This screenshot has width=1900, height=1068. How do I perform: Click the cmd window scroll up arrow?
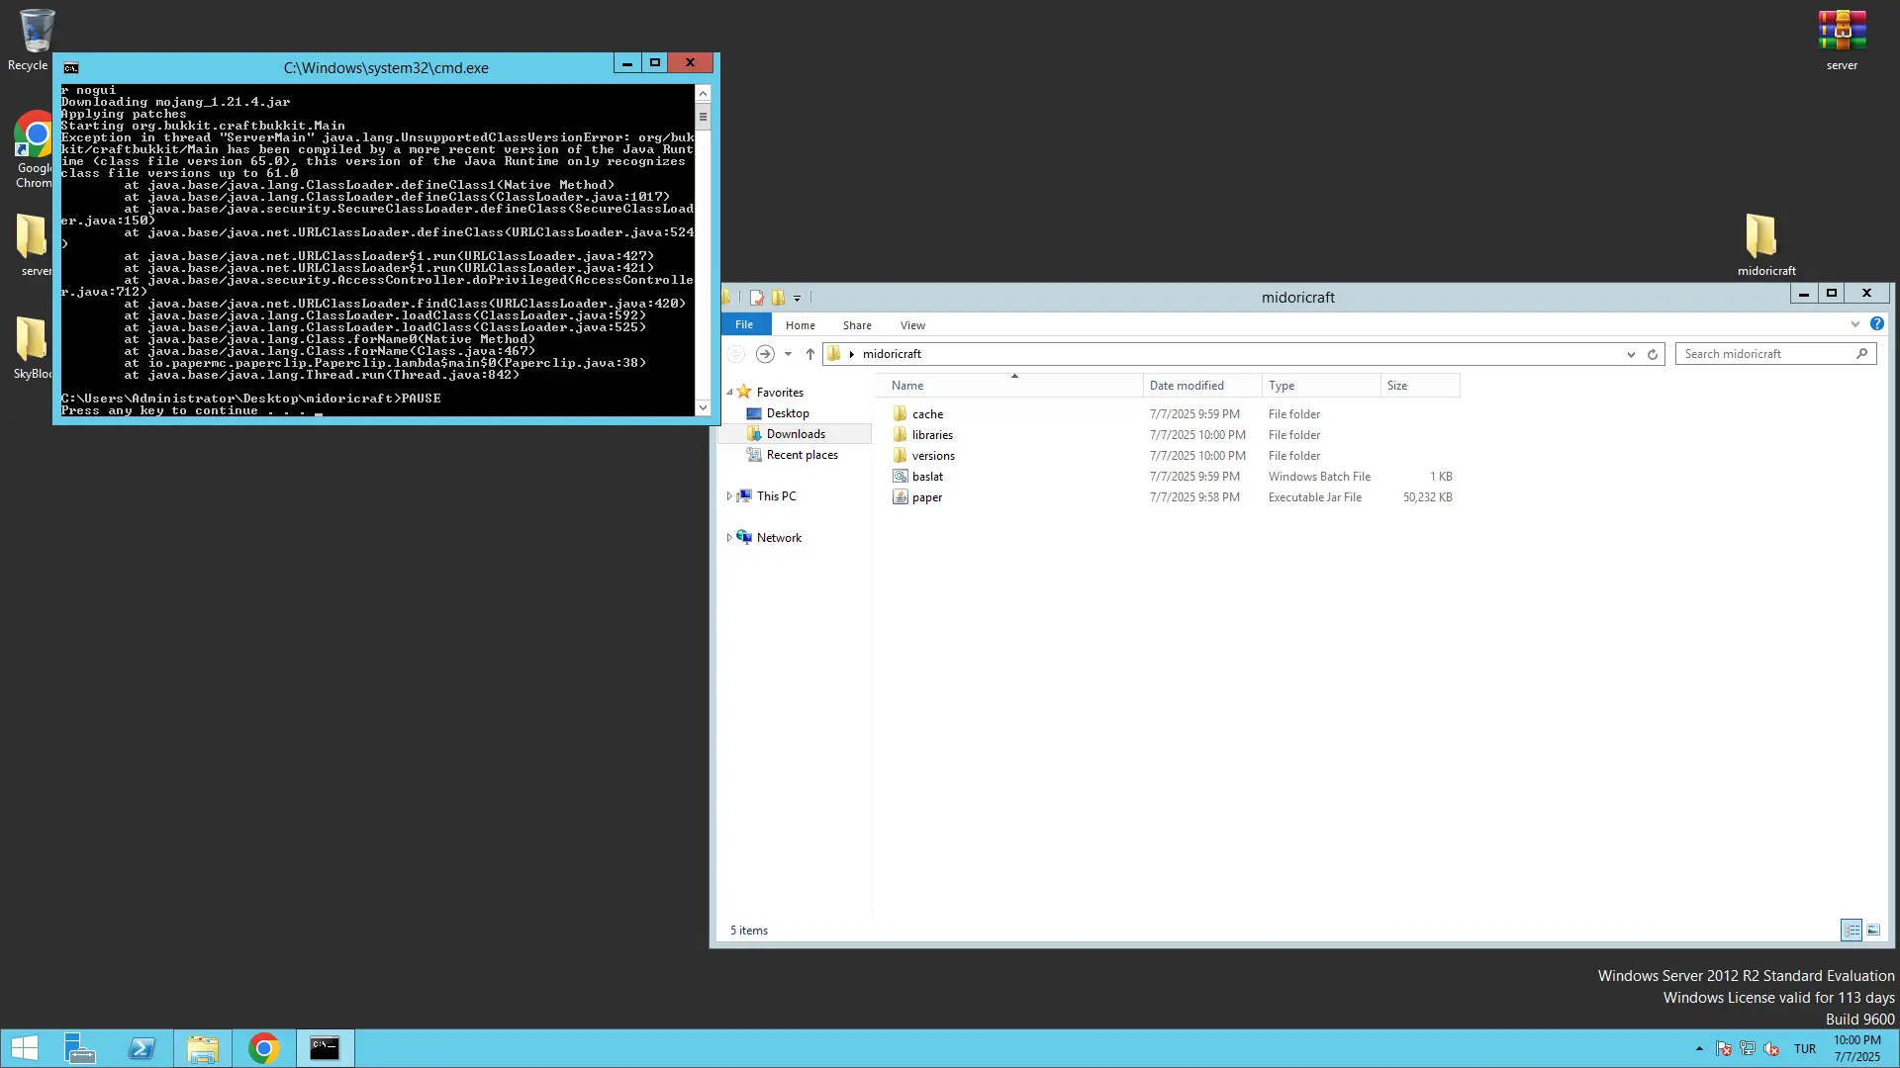click(703, 93)
